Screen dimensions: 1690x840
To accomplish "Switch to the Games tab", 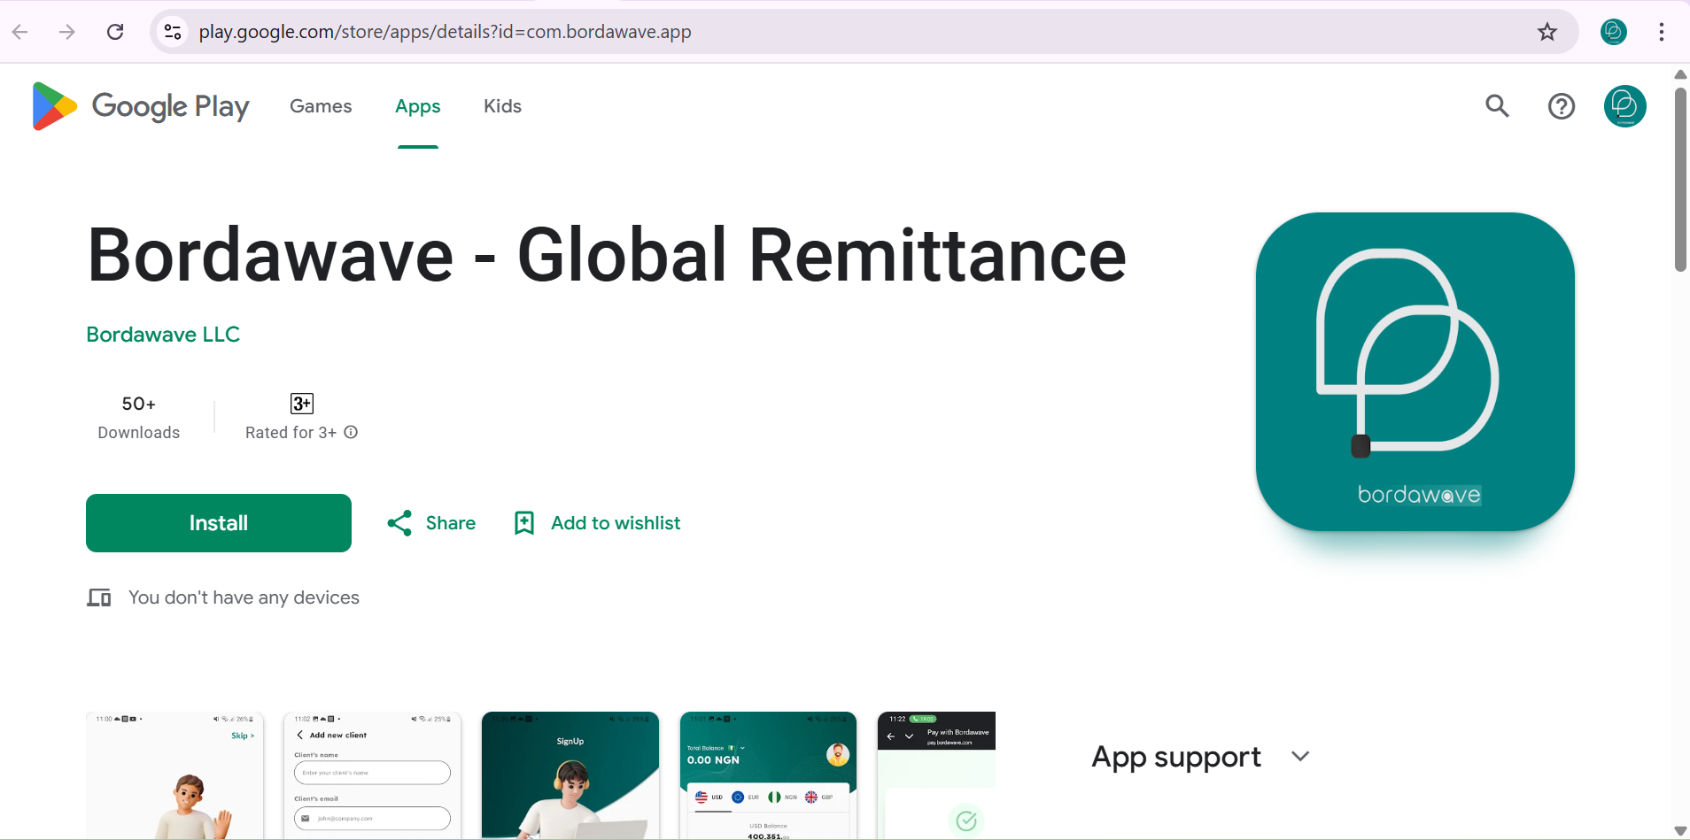I will pos(321,106).
